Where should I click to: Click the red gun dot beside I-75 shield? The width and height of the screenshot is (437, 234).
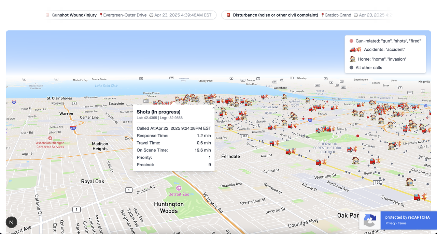[x=303, y=119]
